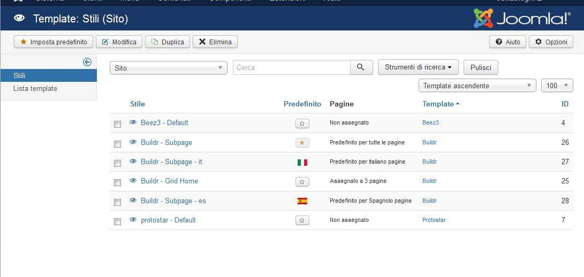Viewport: 584px width, 277px height.
Task: Click the Pulisci clear button
Action: pyautogui.click(x=481, y=67)
